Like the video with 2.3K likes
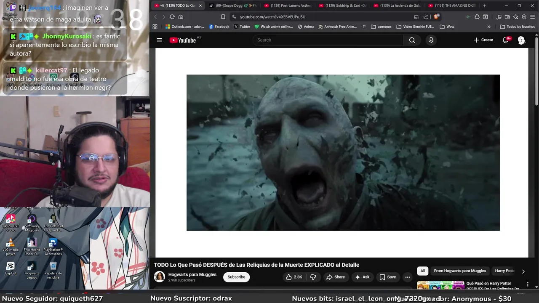The height and width of the screenshot is (303, 539). pyautogui.click(x=294, y=277)
